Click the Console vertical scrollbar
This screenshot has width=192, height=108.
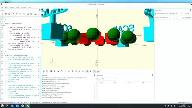click(95, 92)
